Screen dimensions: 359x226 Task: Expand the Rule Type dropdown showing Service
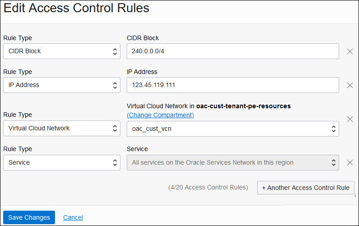point(62,162)
